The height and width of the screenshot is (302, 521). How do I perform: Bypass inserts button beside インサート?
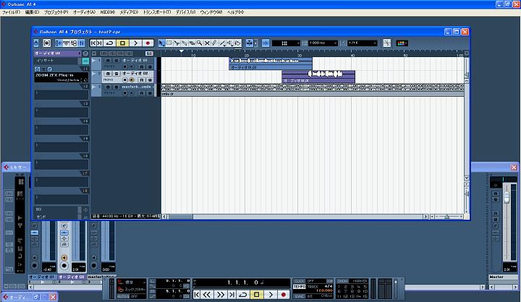[85, 61]
